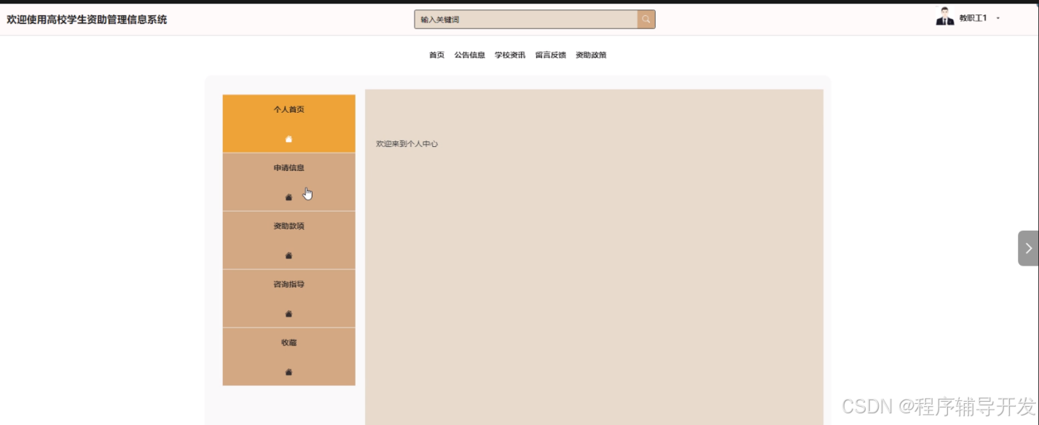
Task: Open the dropdown arrow beside 教职工1
Action: coord(997,18)
